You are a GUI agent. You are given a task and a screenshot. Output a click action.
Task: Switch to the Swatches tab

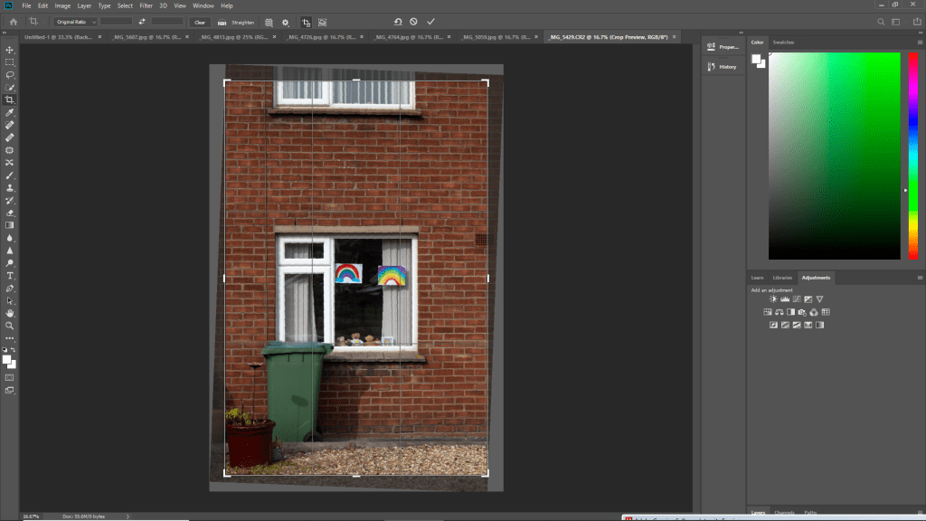tap(783, 42)
